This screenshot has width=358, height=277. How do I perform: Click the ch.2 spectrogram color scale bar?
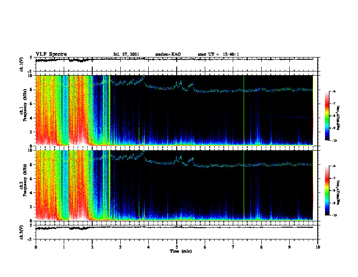tap(327, 191)
